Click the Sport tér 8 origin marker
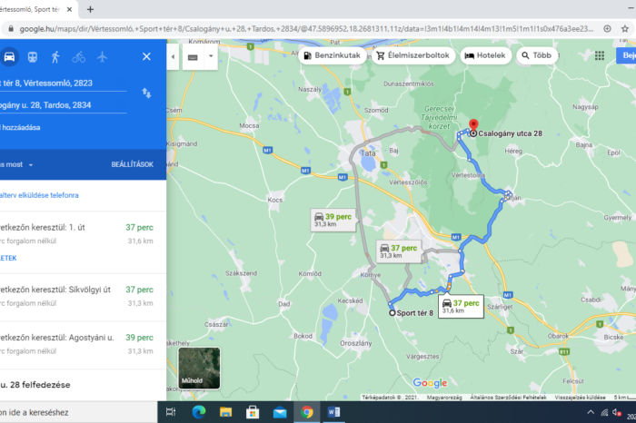The height and width of the screenshot is (423, 636). 392,313
